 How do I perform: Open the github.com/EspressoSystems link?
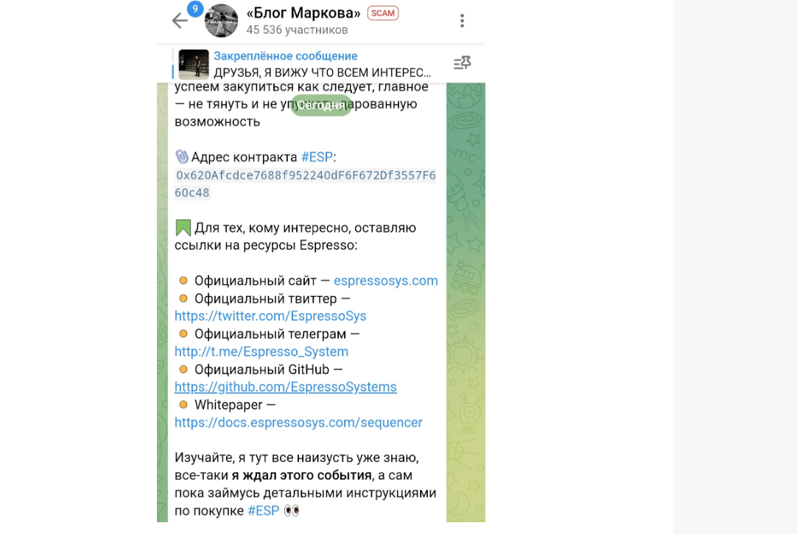click(286, 387)
